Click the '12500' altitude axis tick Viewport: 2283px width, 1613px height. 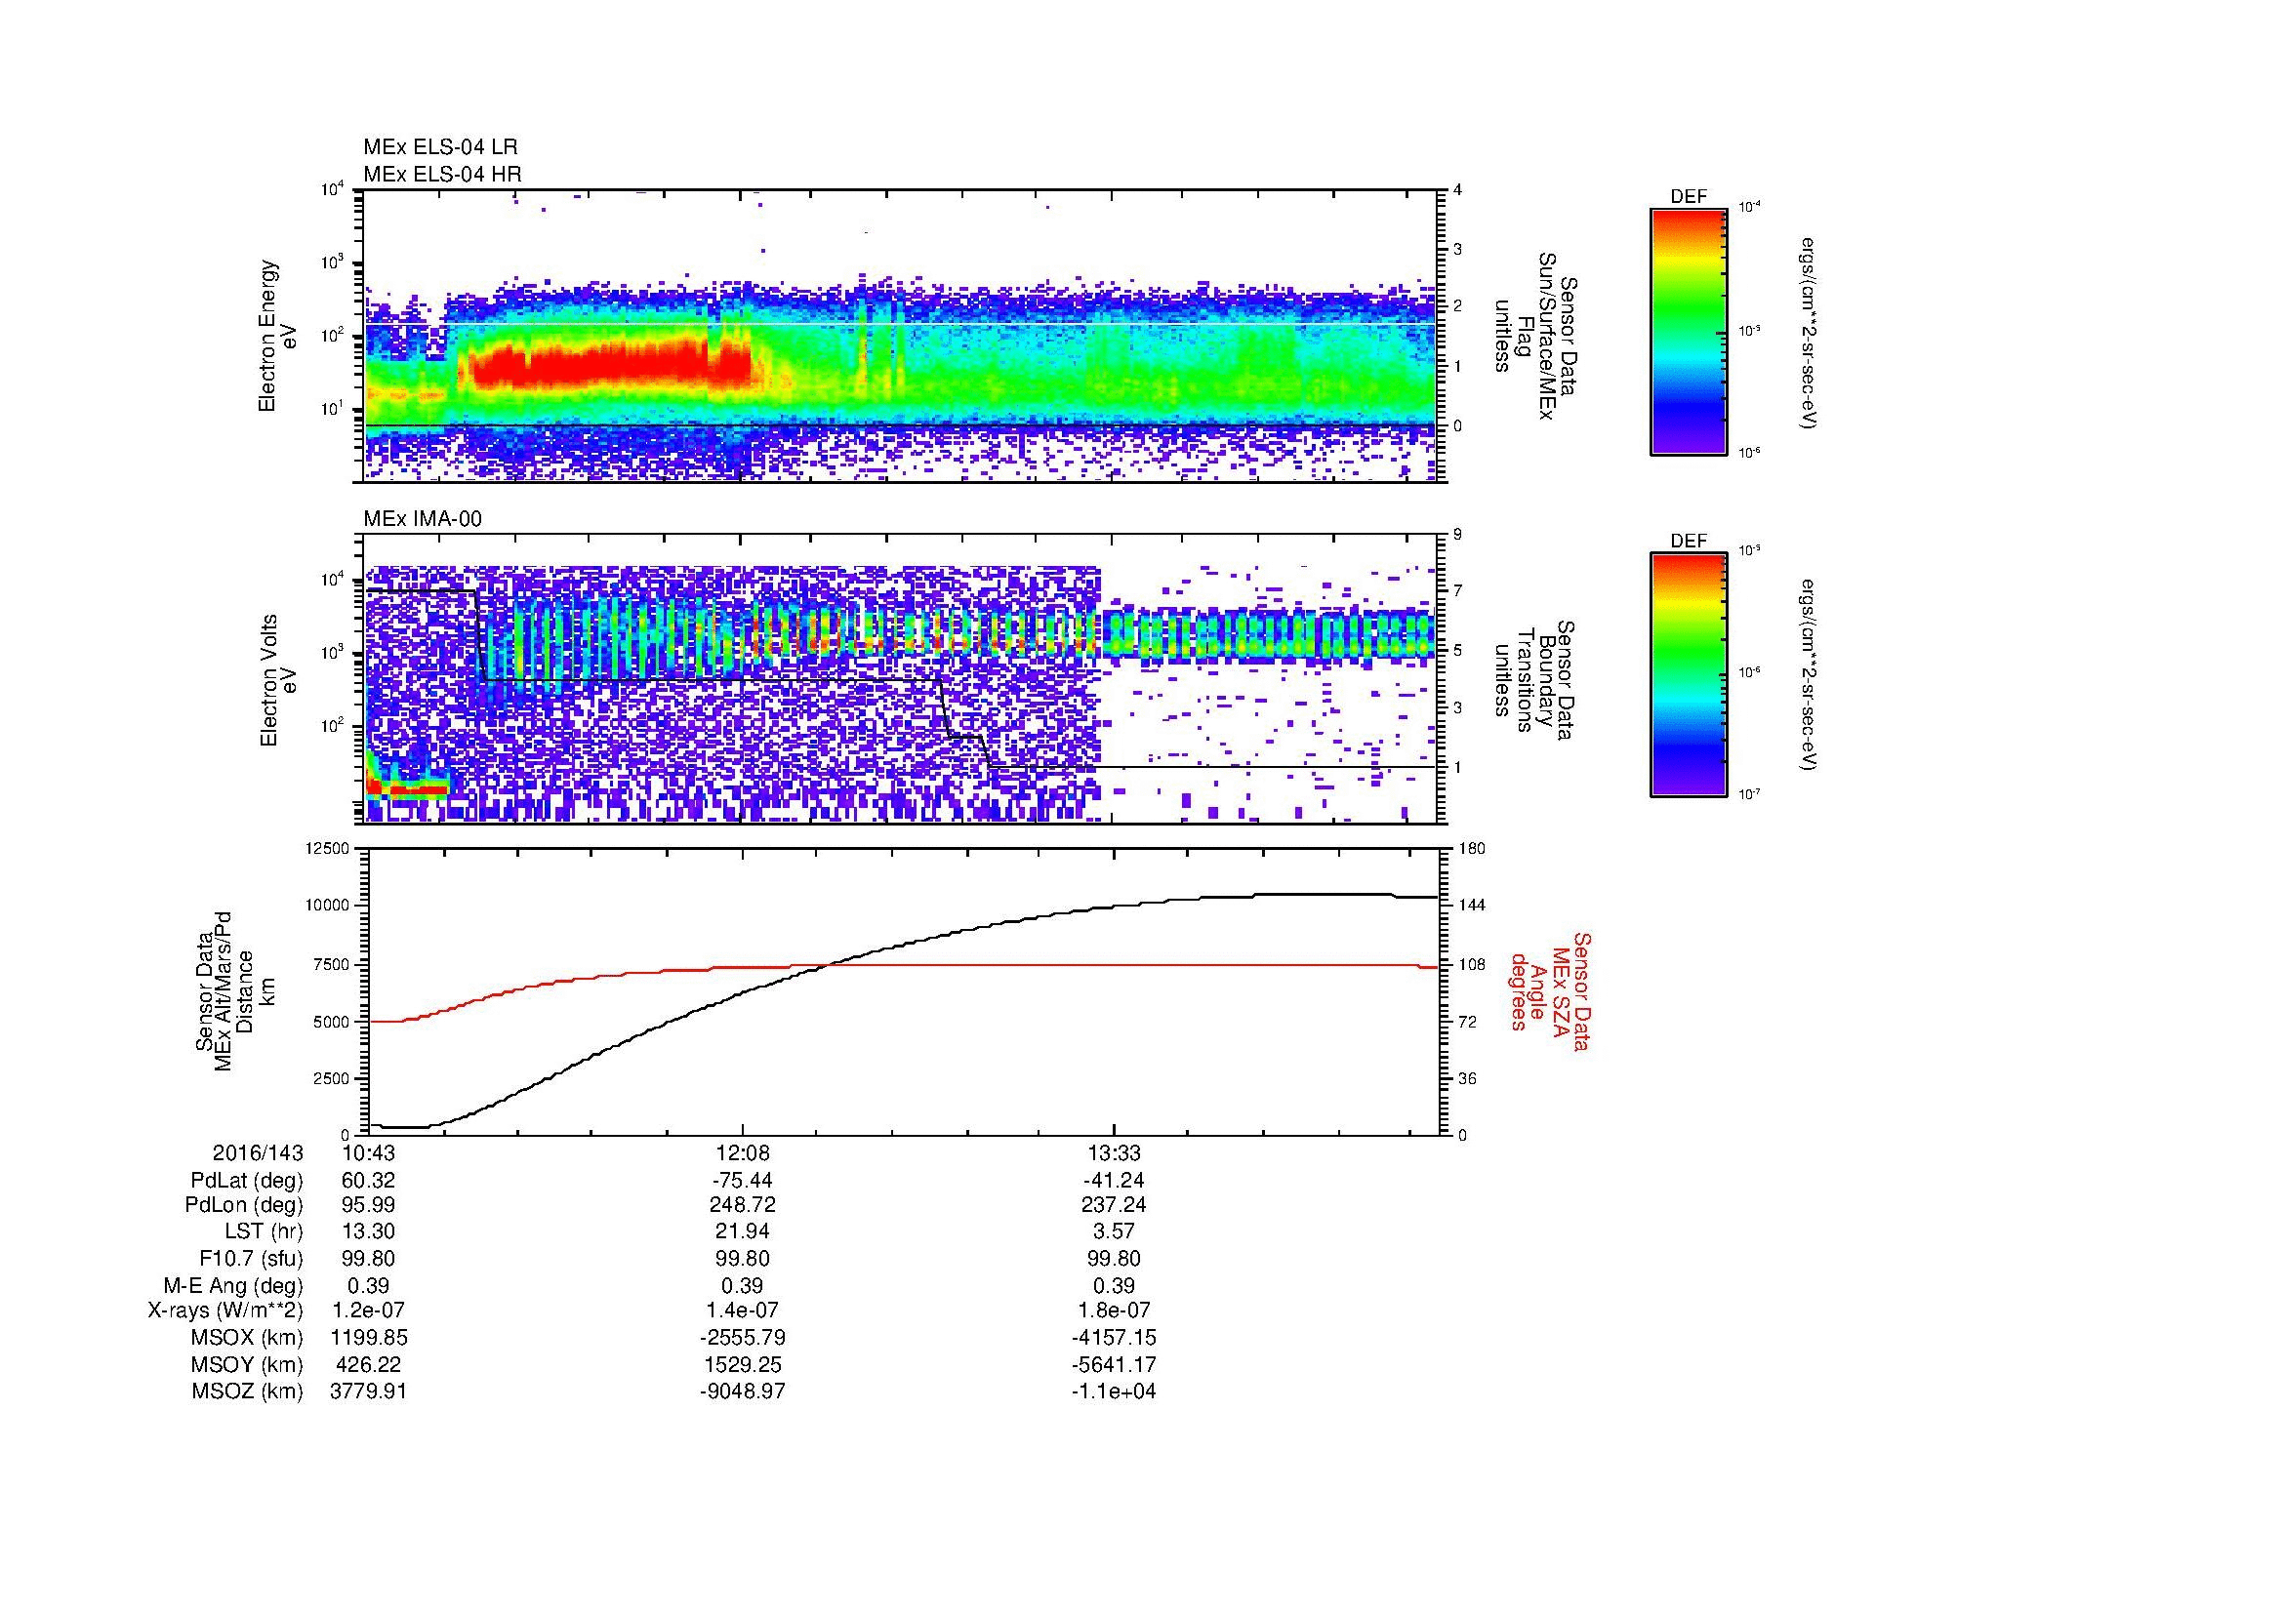coord(329,848)
